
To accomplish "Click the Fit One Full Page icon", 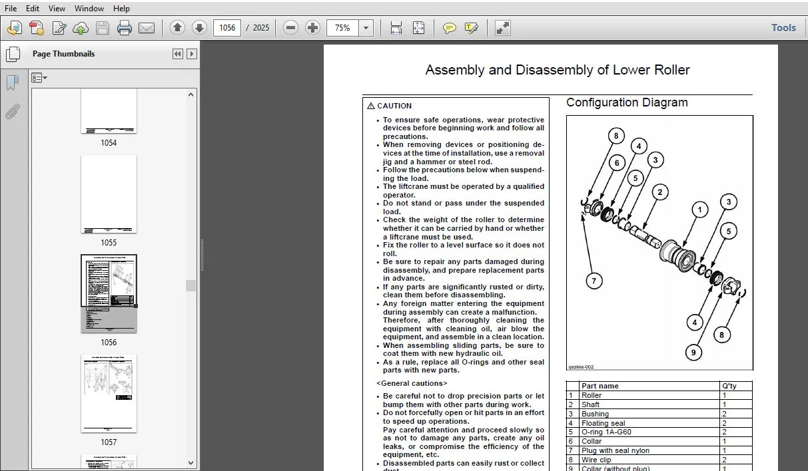I will [x=418, y=28].
